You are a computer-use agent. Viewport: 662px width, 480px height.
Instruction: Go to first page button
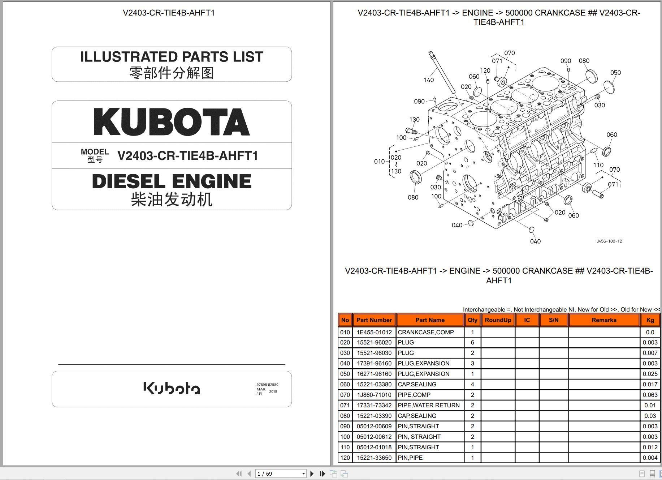[x=239, y=473]
